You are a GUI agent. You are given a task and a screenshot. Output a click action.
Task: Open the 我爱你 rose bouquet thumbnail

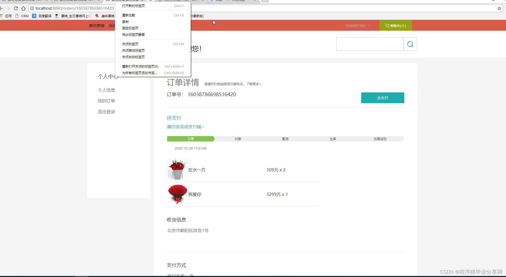(x=177, y=194)
